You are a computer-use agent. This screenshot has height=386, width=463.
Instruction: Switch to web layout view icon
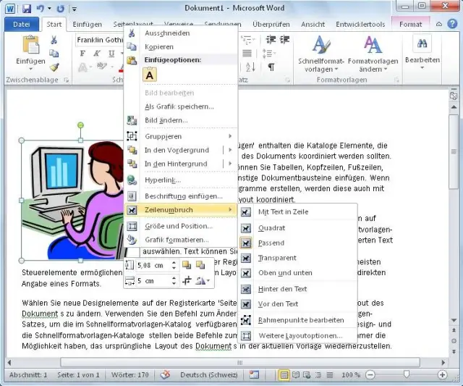pyautogui.click(x=307, y=375)
